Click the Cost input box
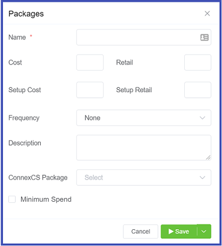The height and width of the screenshot is (246, 222). [90, 62]
